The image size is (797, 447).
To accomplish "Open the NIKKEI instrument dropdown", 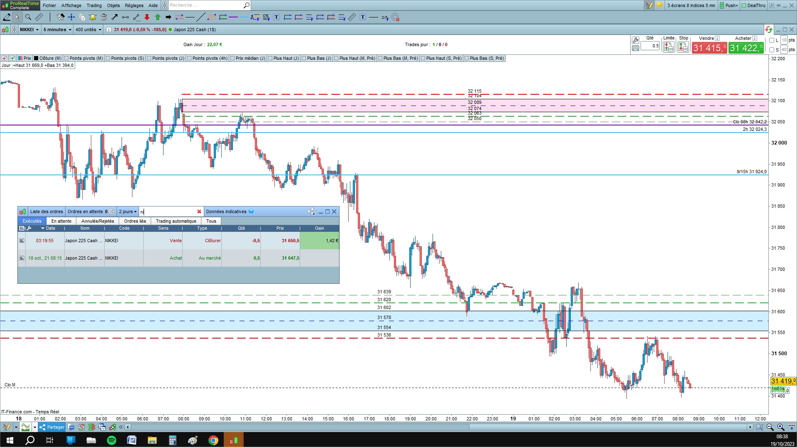I will click(29, 29).
